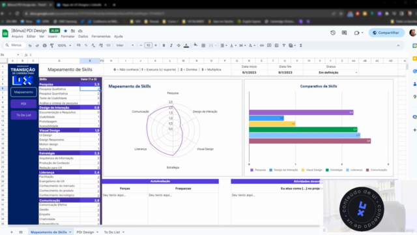Open the vertical align dropdown
This screenshot has height=235, width=417.
tap(233, 46)
